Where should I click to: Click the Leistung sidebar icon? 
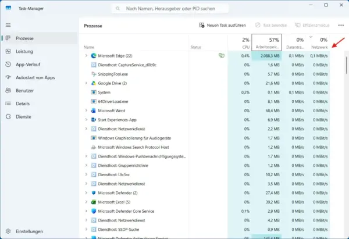click(8, 51)
